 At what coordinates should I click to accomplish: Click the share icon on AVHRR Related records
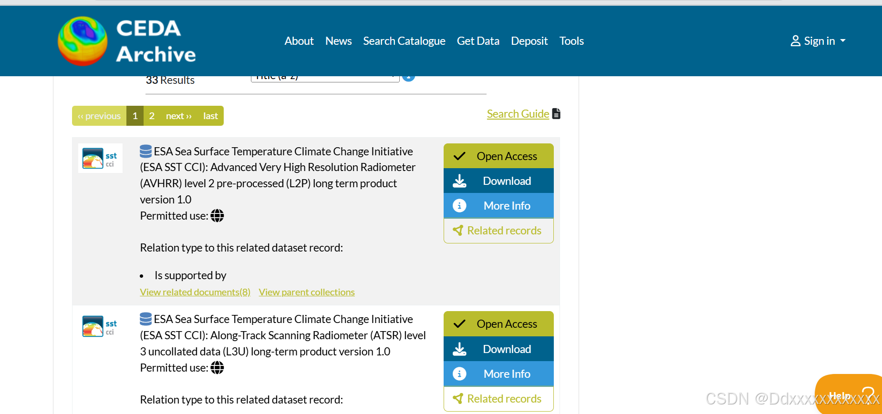(458, 231)
